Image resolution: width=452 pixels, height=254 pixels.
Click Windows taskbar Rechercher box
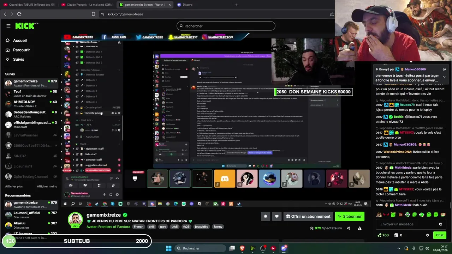point(201,248)
